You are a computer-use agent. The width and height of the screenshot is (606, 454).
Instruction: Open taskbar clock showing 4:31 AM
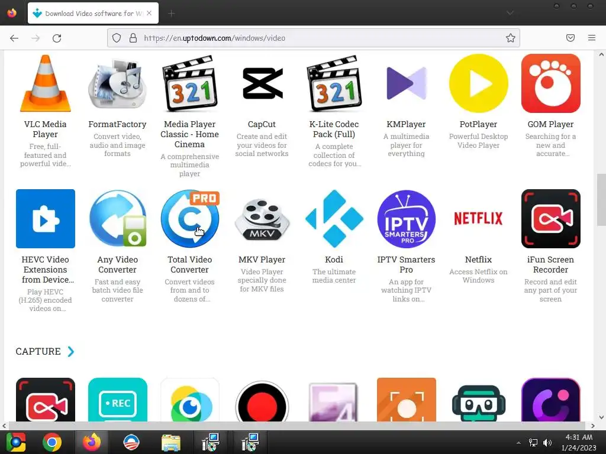[x=579, y=442]
